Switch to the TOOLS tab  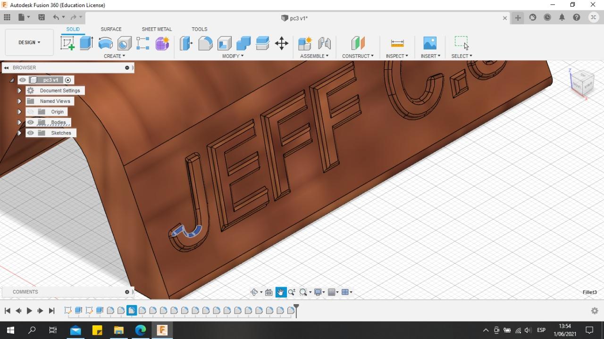point(200,29)
